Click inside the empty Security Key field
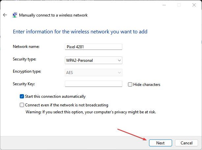Screen dimensions: 202x150 coord(93,84)
